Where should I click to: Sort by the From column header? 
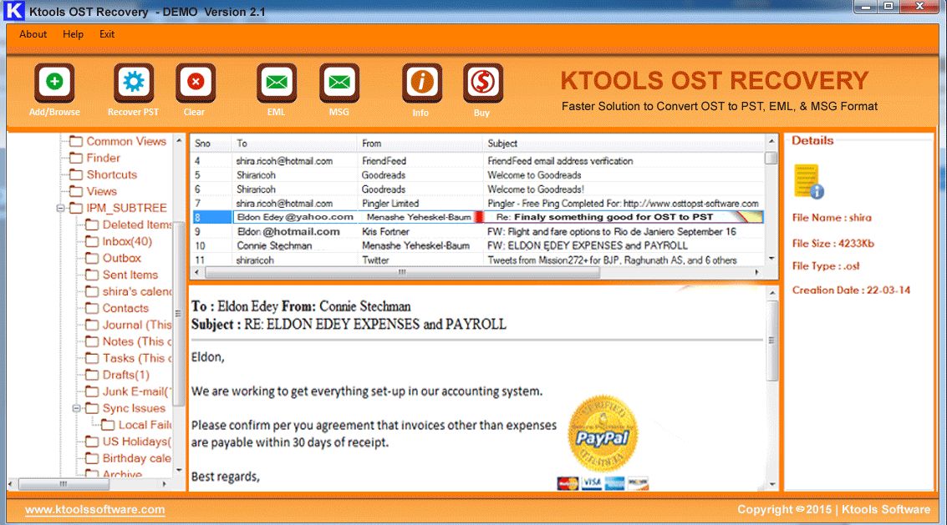[420, 144]
